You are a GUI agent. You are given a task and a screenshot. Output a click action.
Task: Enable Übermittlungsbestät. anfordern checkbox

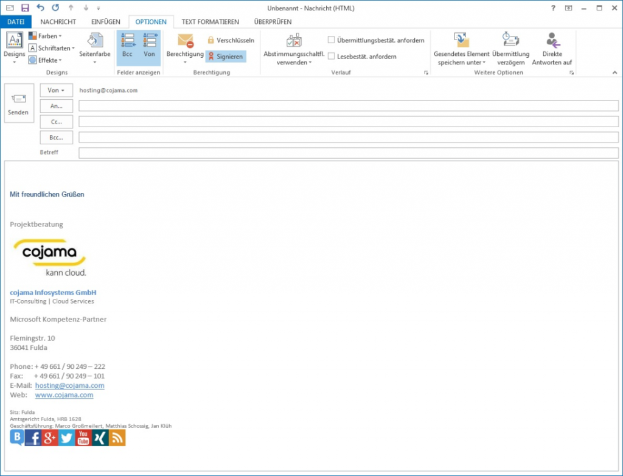click(332, 40)
